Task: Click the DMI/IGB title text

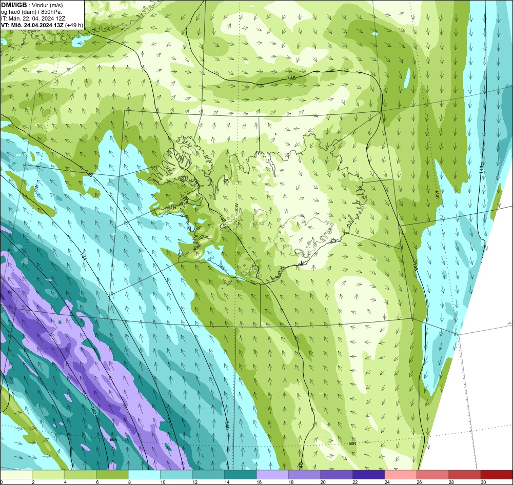Action: pyautogui.click(x=14, y=5)
